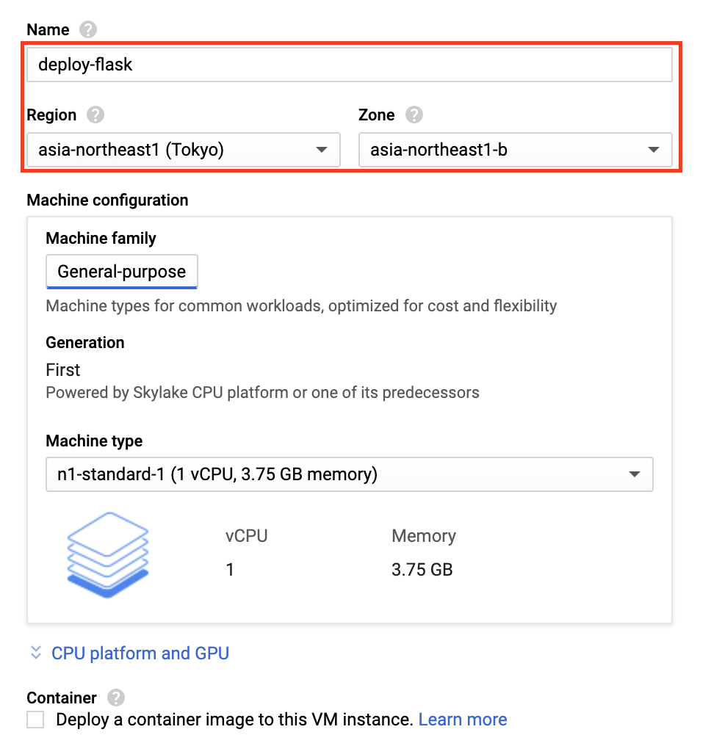Click the Learn more link
This screenshot has width=711, height=746.
[x=463, y=720]
